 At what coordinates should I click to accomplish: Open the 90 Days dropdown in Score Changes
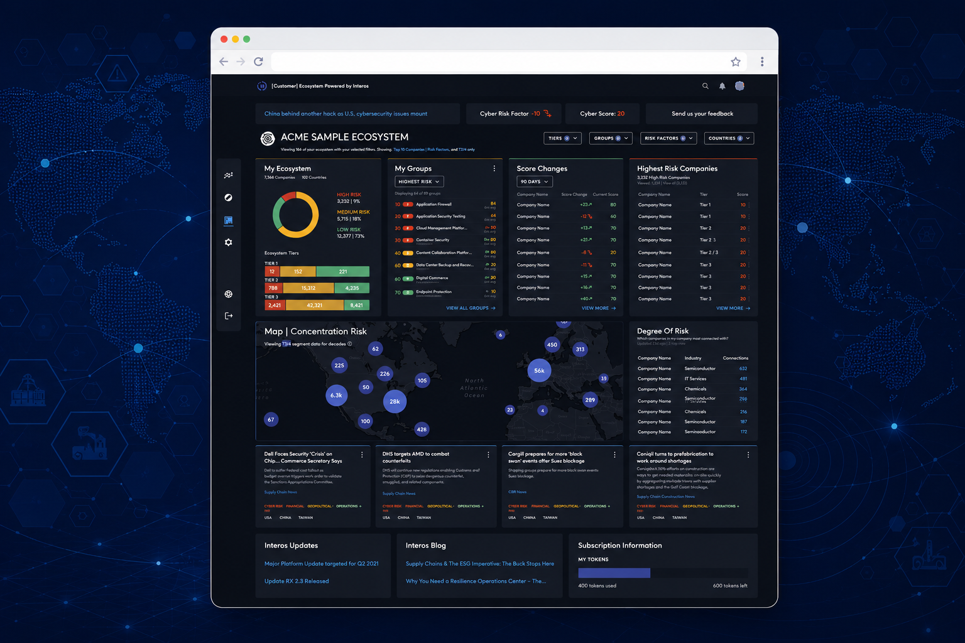(535, 181)
